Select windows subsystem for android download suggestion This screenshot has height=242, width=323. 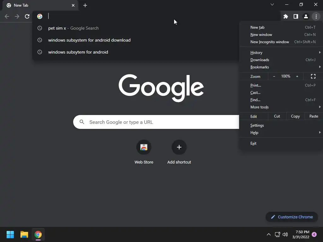pos(136,40)
